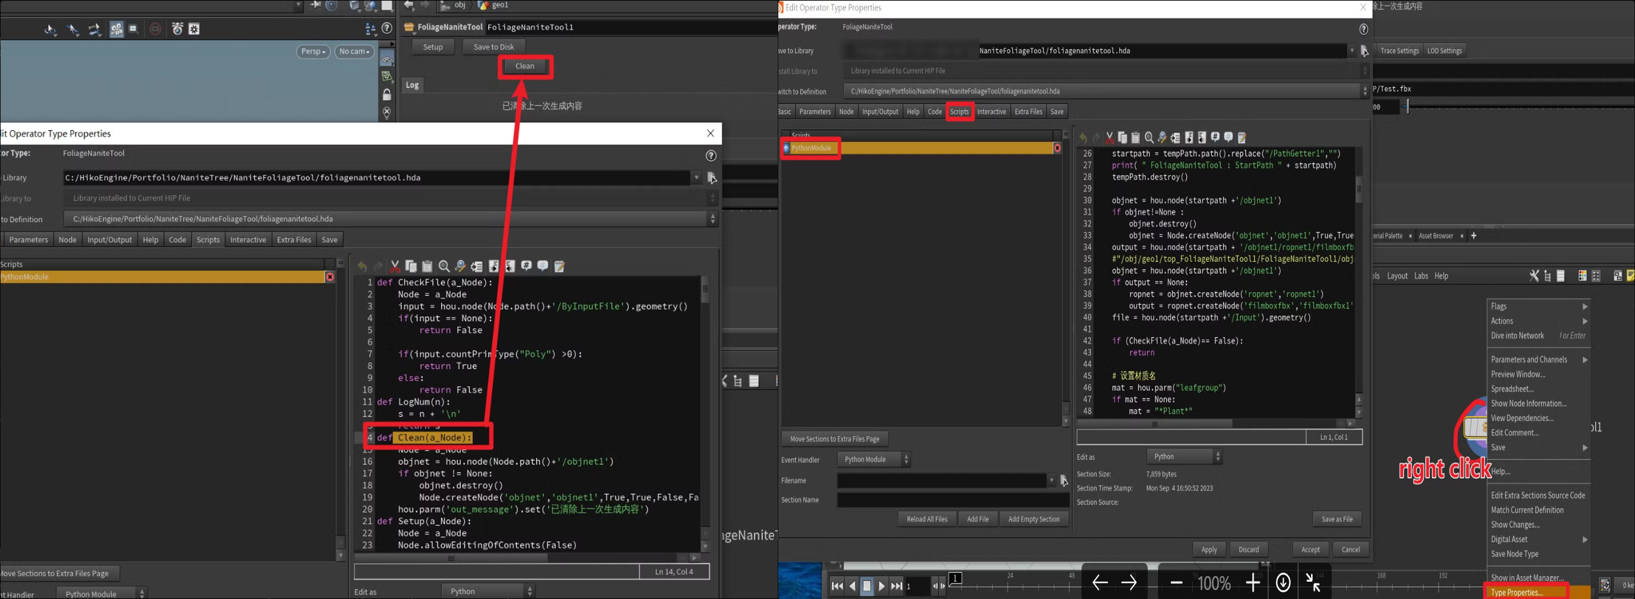Image resolution: width=1635 pixels, height=599 pixels.
Task: Click the Clean button
Action: click(x=524, y=66)
